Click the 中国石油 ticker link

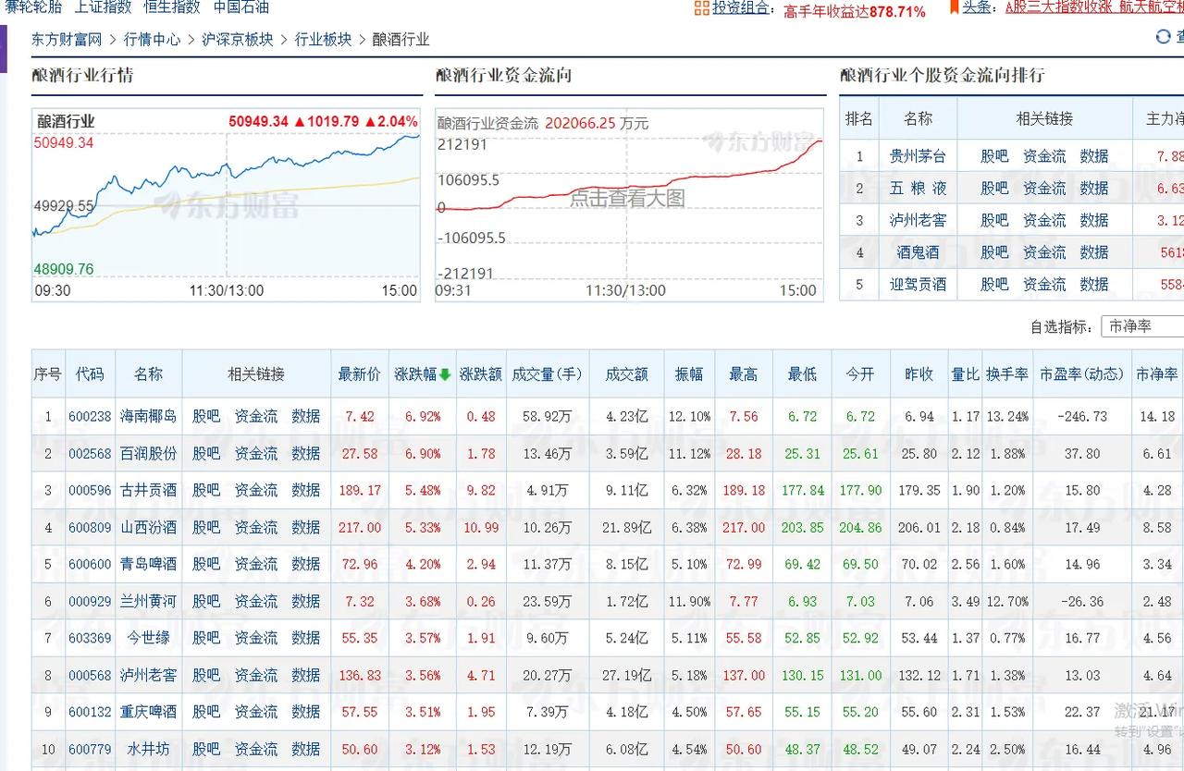coord(241,7)
